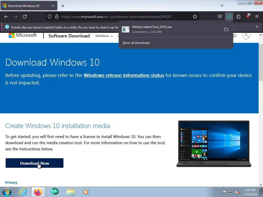Click the Windows 10 laptop image

[x=214, y=144]
